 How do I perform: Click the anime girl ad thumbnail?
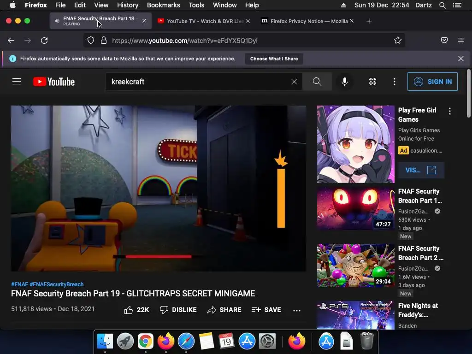click(355, 144)
